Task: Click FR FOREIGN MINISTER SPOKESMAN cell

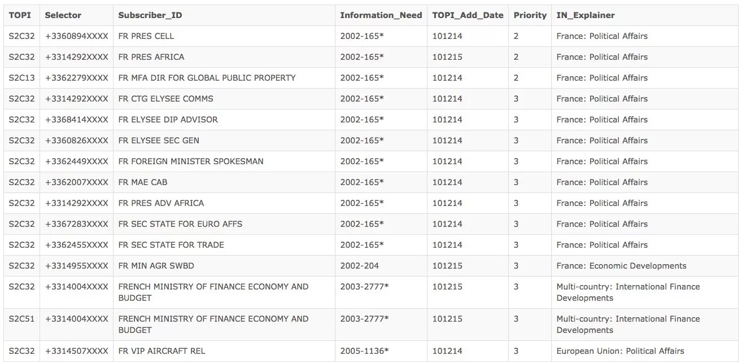Action: click(x=191, y=161)
